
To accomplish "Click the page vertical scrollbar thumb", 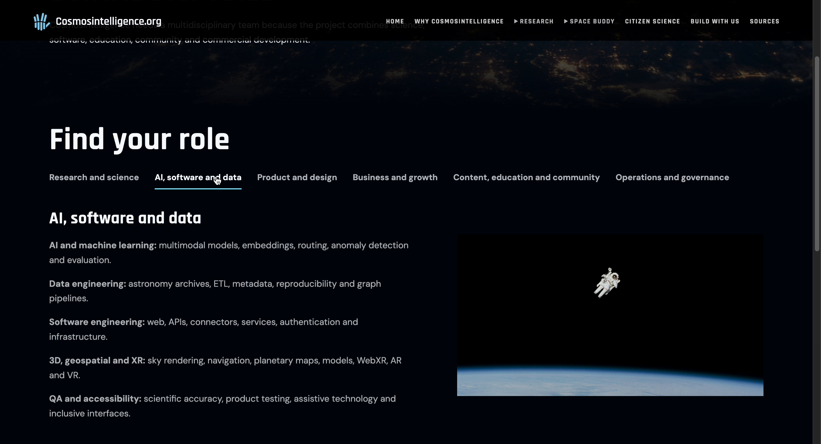I will click(x=817, y=154).
